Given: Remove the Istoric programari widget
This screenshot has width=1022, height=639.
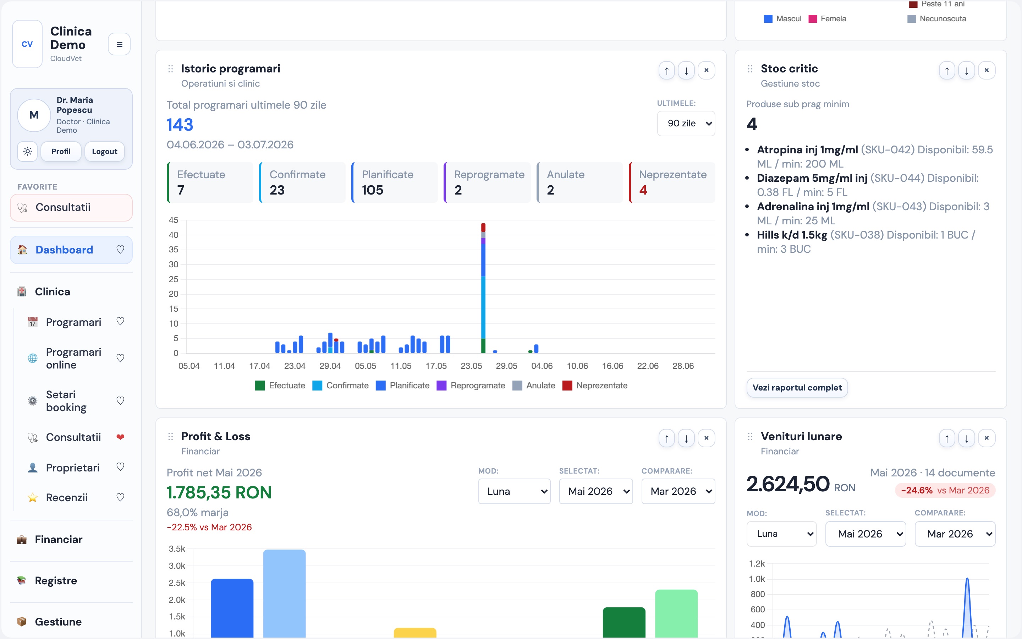Looking at the screenshot, I should click(706, 70).
